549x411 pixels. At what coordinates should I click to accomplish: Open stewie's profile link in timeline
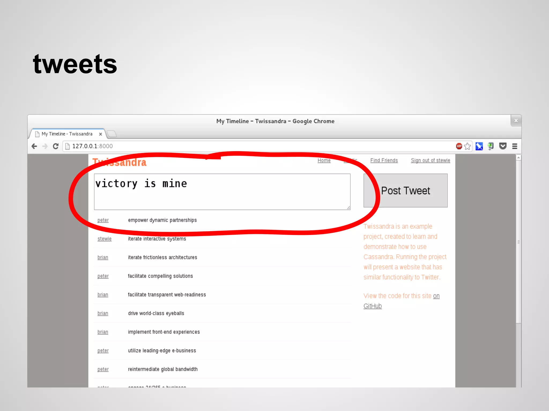(x=104, y=239)
